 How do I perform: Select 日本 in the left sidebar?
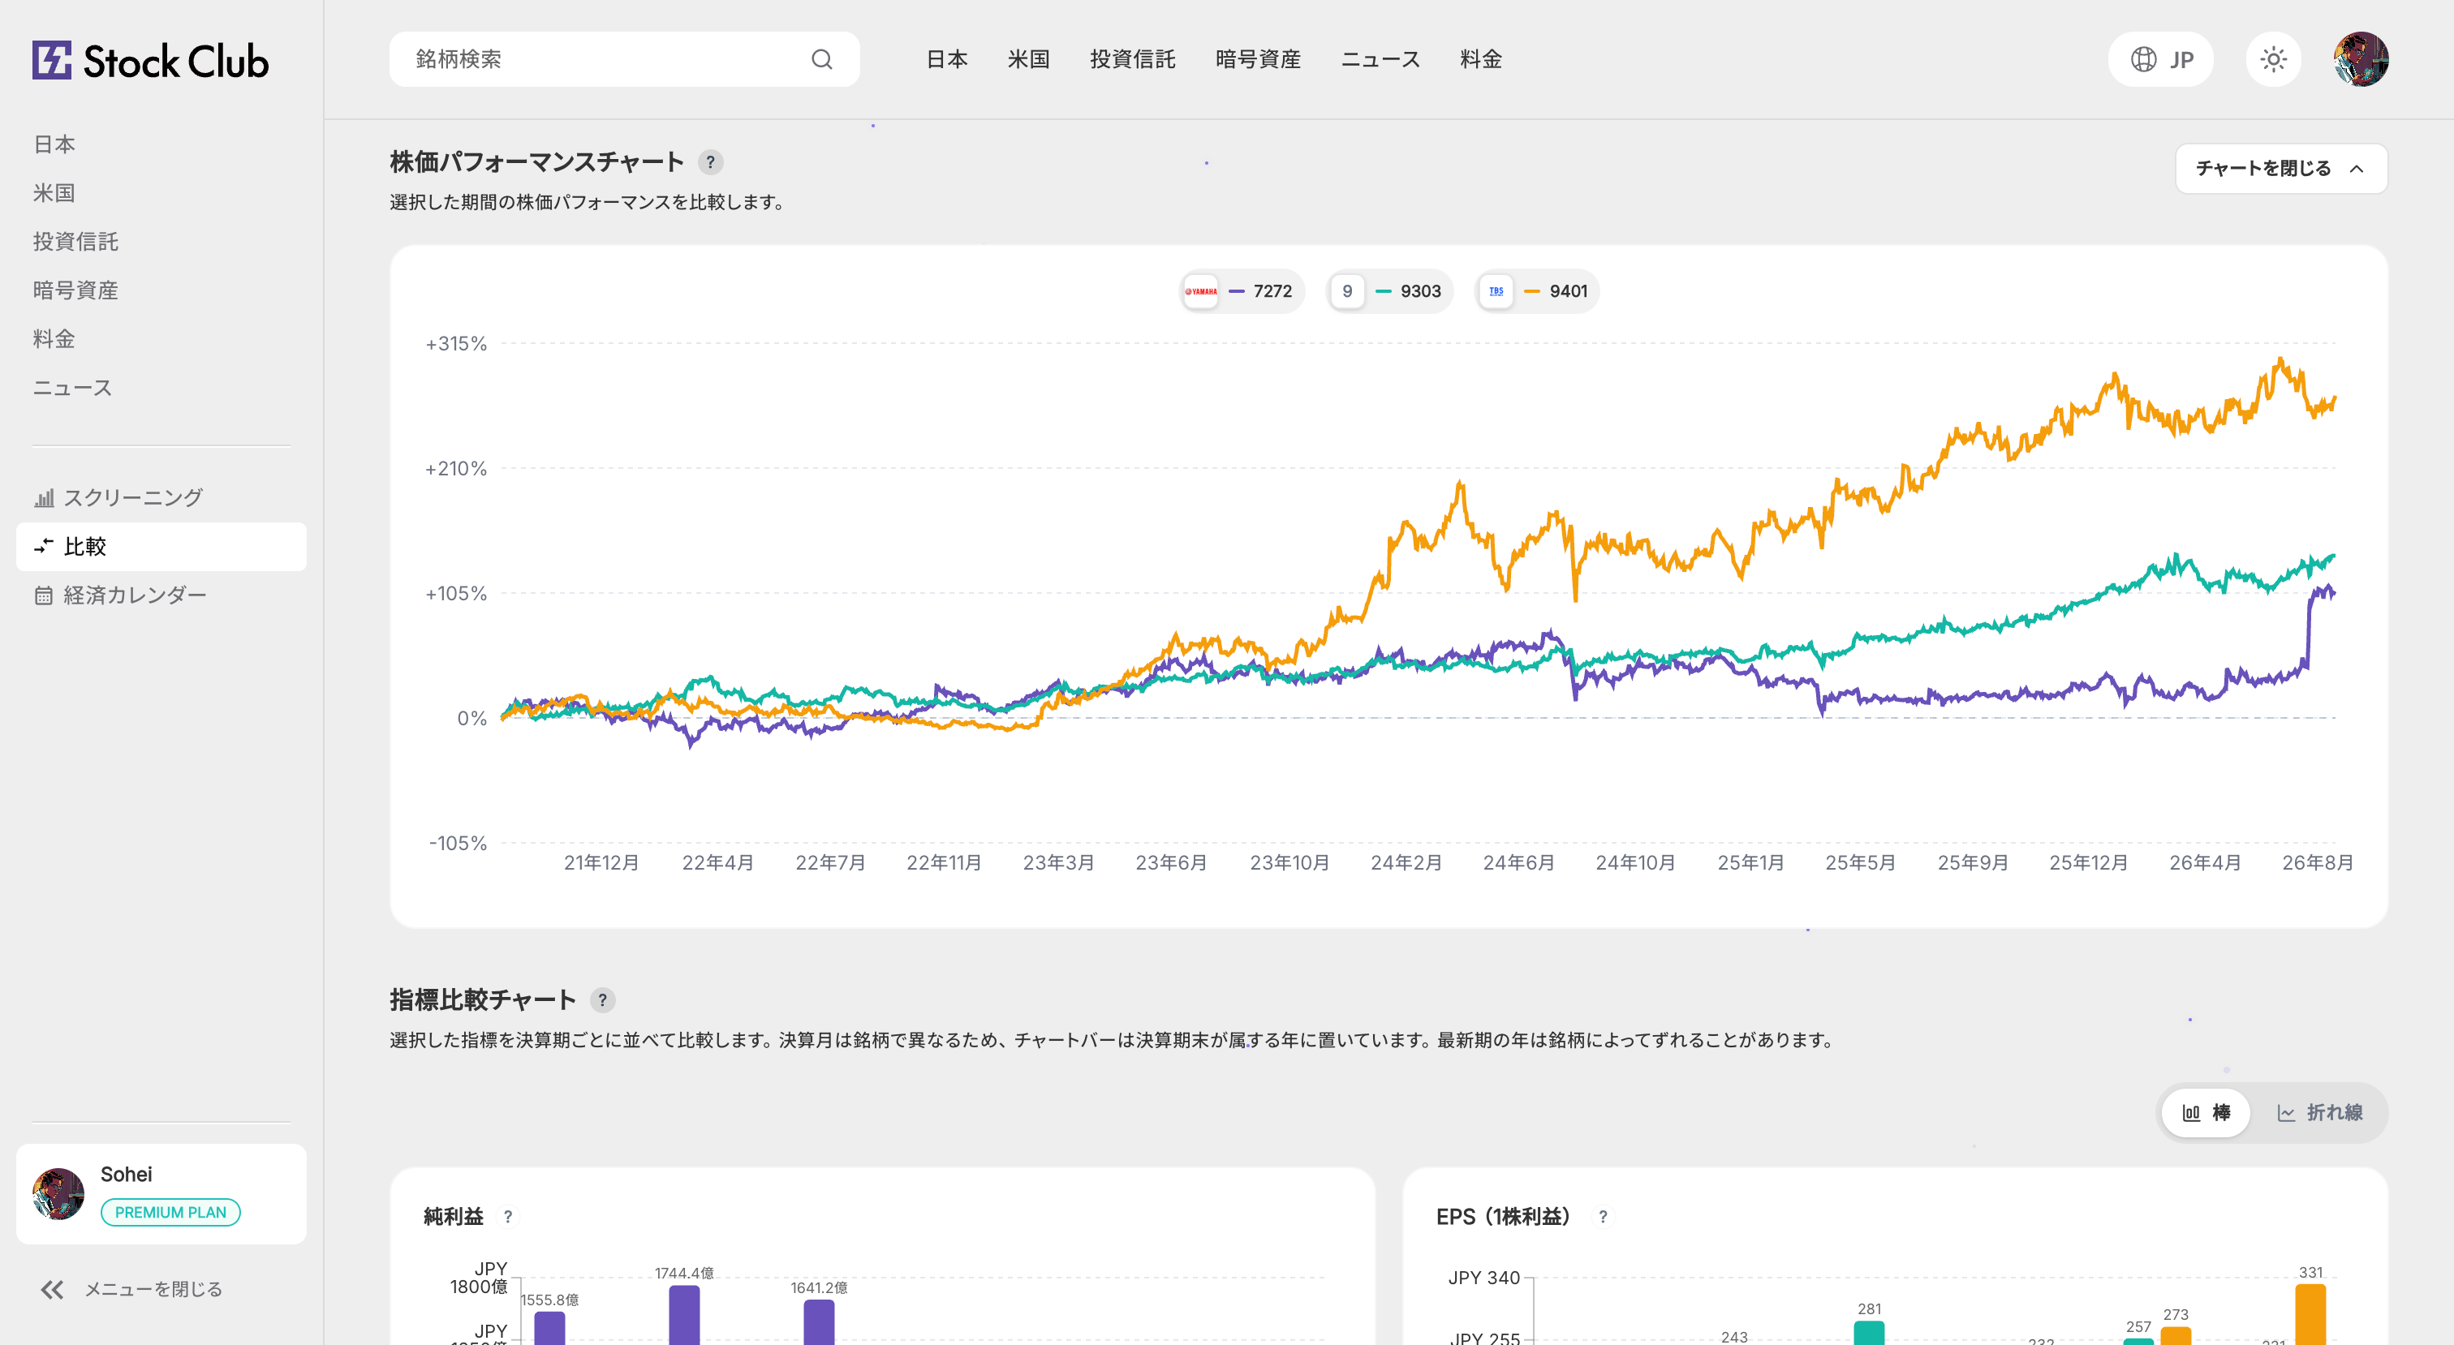click(54, 144)
